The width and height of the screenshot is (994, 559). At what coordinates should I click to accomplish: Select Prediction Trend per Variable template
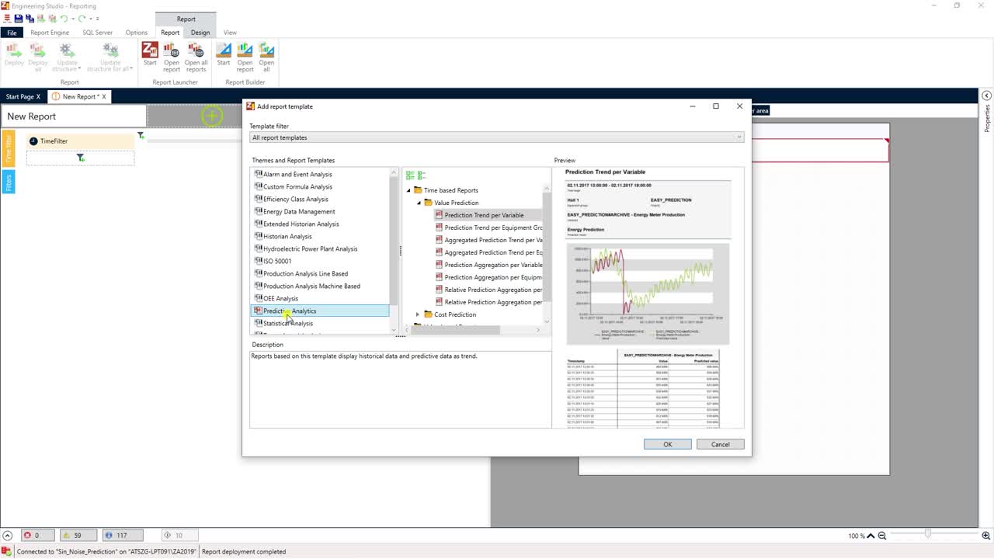pyautogui.click(x=484, y=215)
